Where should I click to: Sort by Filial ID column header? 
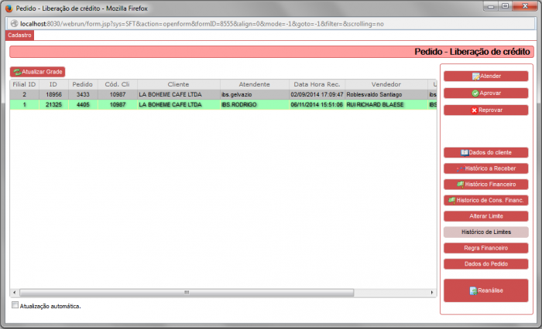[x=24, y=84]
